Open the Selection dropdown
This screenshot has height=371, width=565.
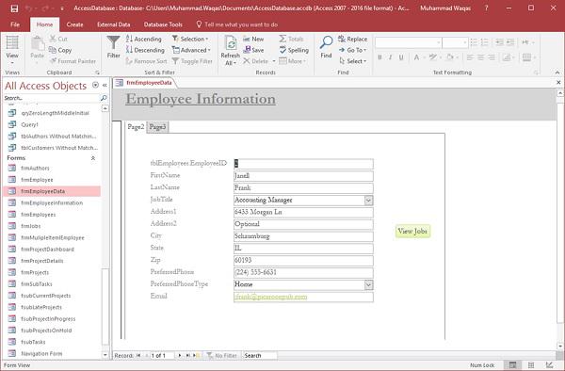pyautogui.click(x=190, y=39)
